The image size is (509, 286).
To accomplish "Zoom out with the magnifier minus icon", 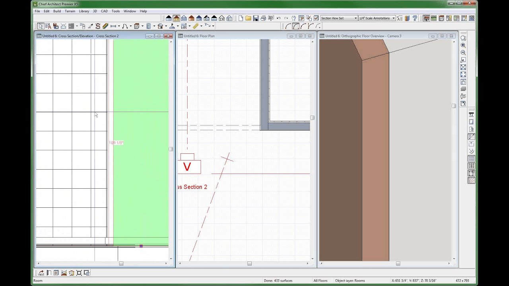I will point(463,52).
